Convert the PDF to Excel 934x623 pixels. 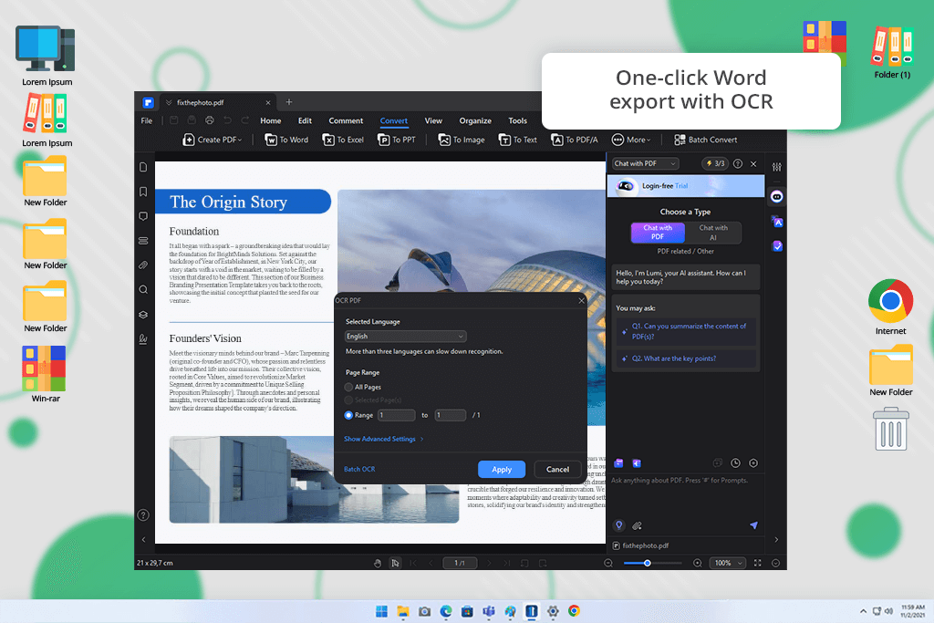343,140
